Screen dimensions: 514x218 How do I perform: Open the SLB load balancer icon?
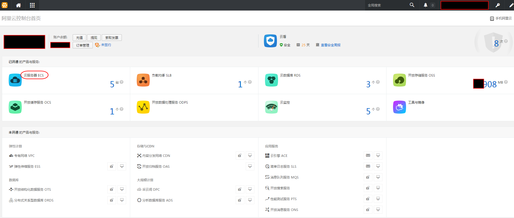click(143, 80)
